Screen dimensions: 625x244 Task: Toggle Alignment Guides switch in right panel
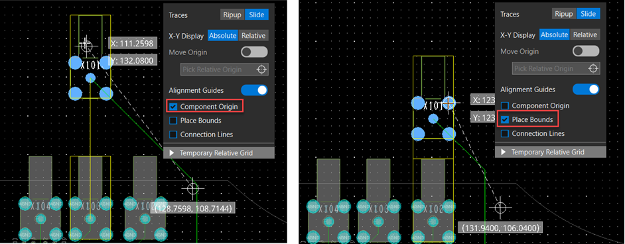pyautogui.click(x=586, y=89)
